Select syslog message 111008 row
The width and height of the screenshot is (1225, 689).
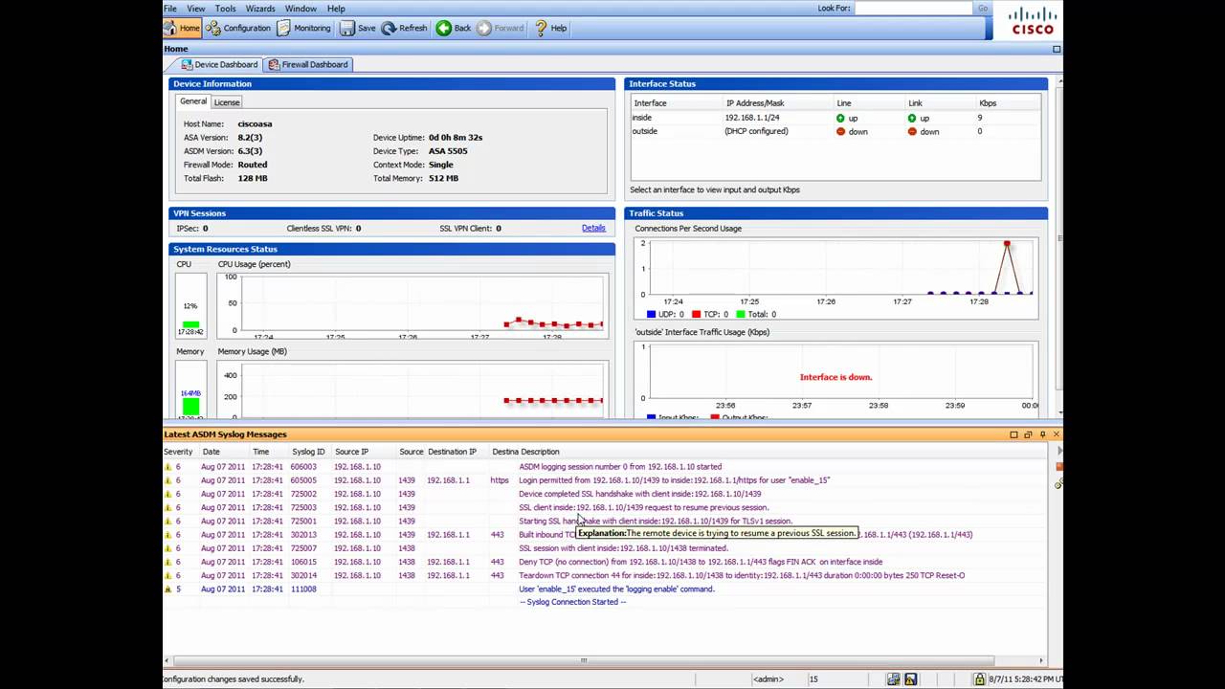pyautogui.click(x=605, y=589)
